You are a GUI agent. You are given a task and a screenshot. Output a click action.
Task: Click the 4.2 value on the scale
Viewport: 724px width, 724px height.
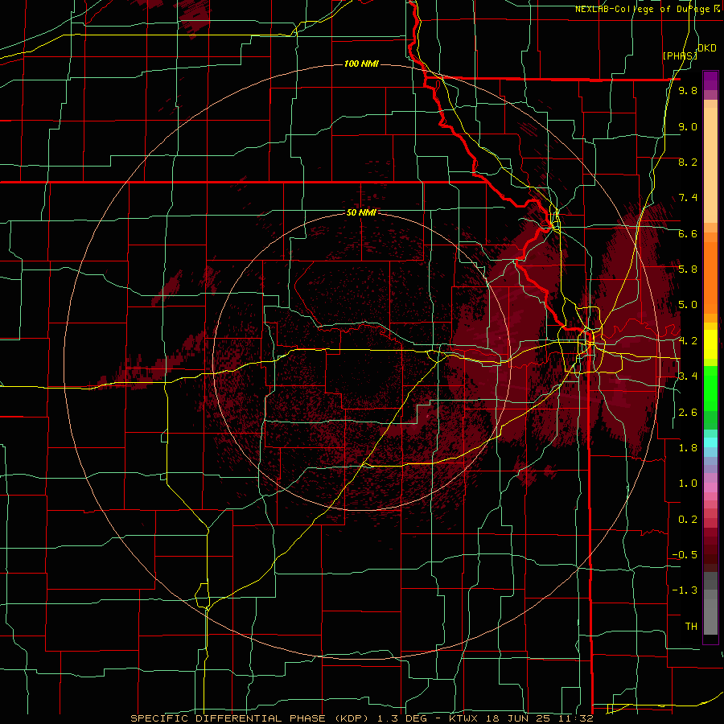pos(688,341)
